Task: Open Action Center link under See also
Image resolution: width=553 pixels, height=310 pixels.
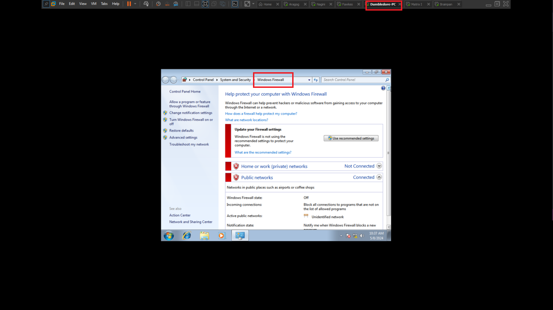Action: (180, 215)
